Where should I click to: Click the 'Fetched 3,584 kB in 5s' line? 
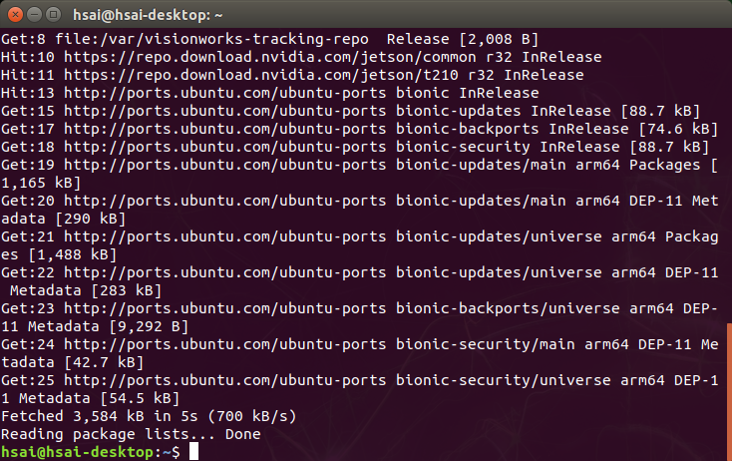pos(149,417)
